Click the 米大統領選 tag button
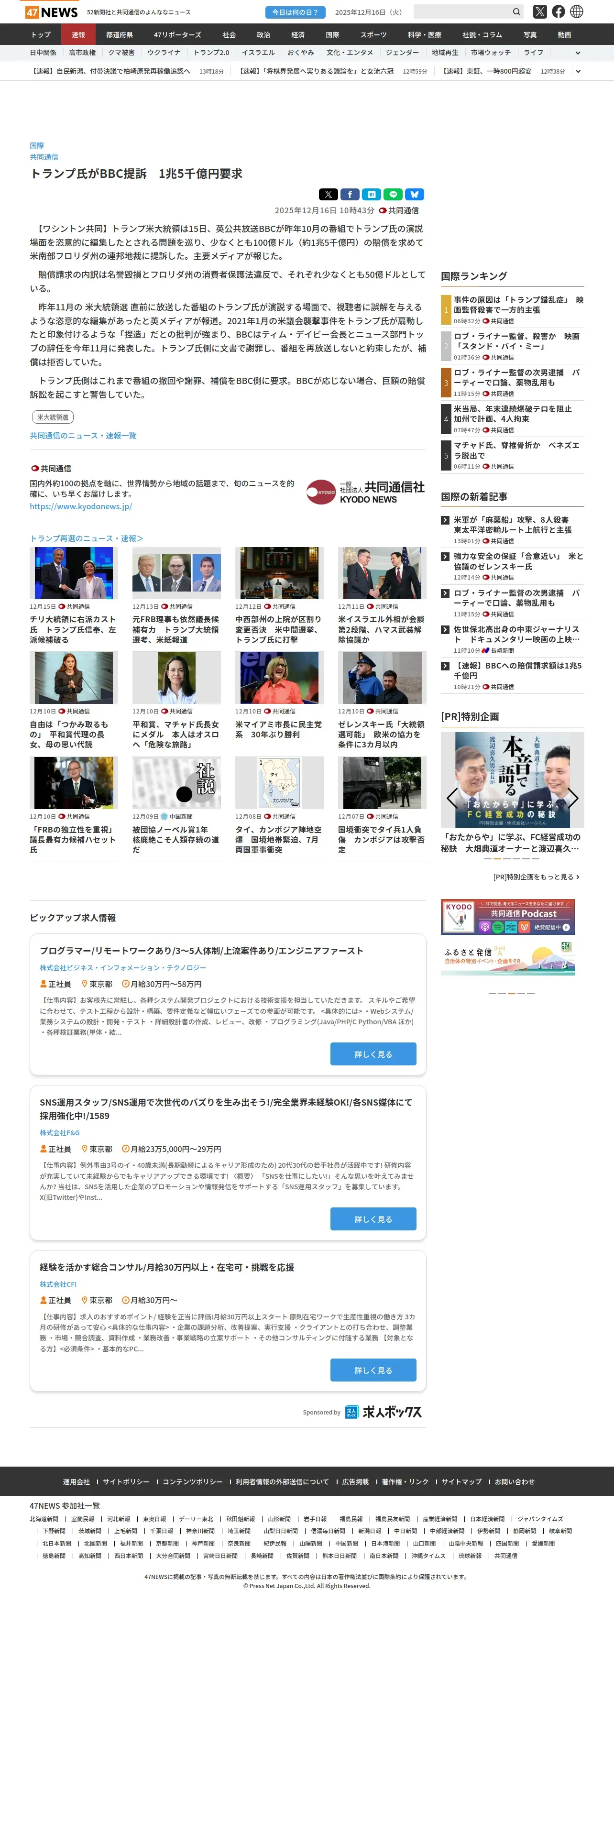614x1842 pixels. coord(53,417)
